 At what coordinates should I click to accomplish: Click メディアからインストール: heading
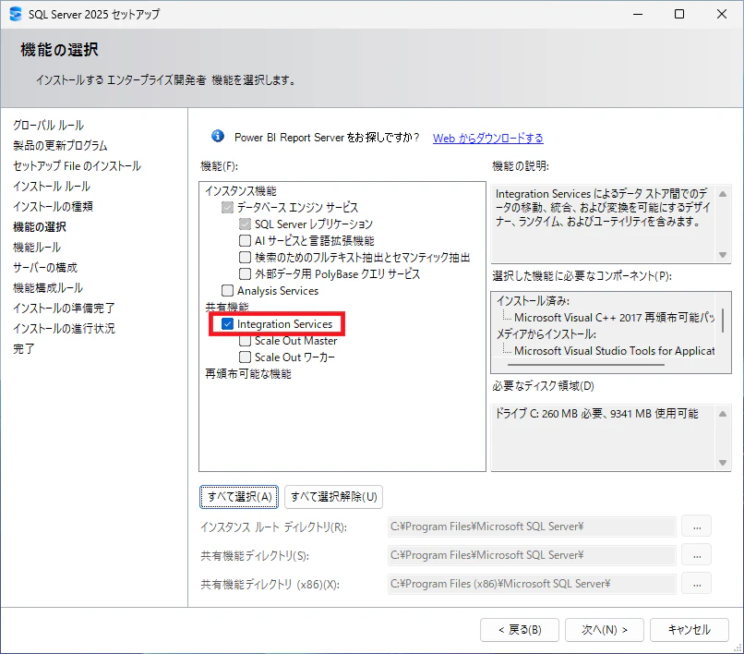[546, 334]
